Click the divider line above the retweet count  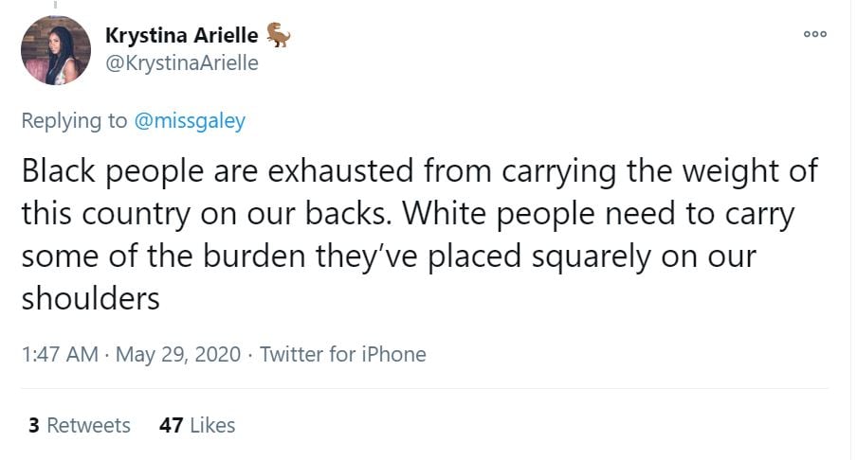425,388
